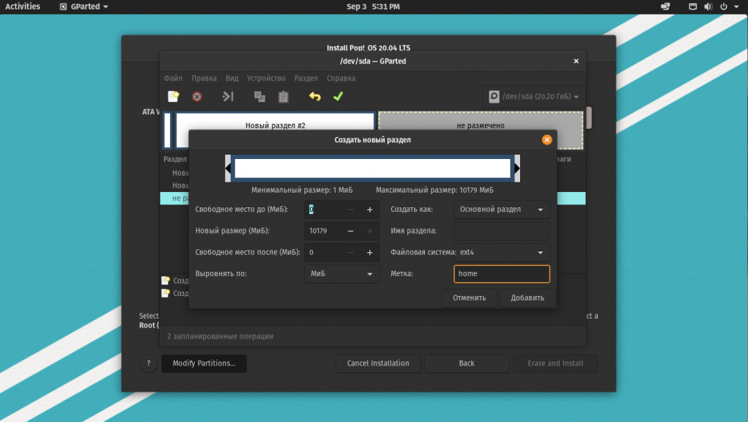Click the Добавить button

527,298
